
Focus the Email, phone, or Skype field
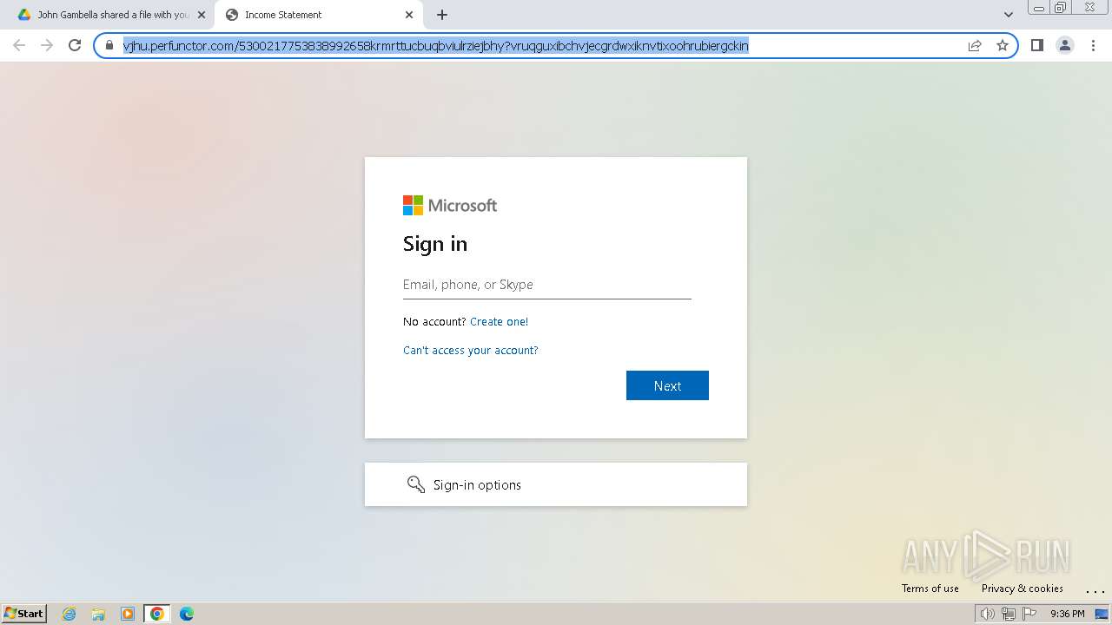coord(547,285)
